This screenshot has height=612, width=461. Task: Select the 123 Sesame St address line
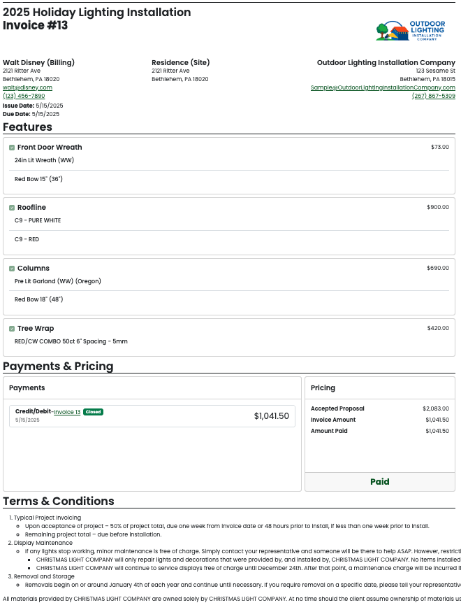click(x=435, y=71)
